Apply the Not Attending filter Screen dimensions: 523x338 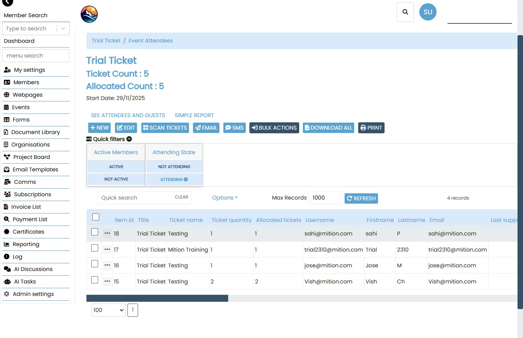pos(174,167)
